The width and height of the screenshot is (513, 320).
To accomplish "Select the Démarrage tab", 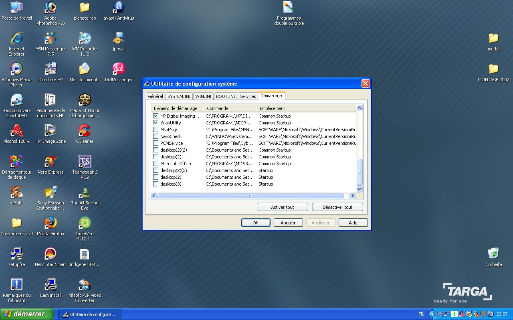I will point(271,96).
